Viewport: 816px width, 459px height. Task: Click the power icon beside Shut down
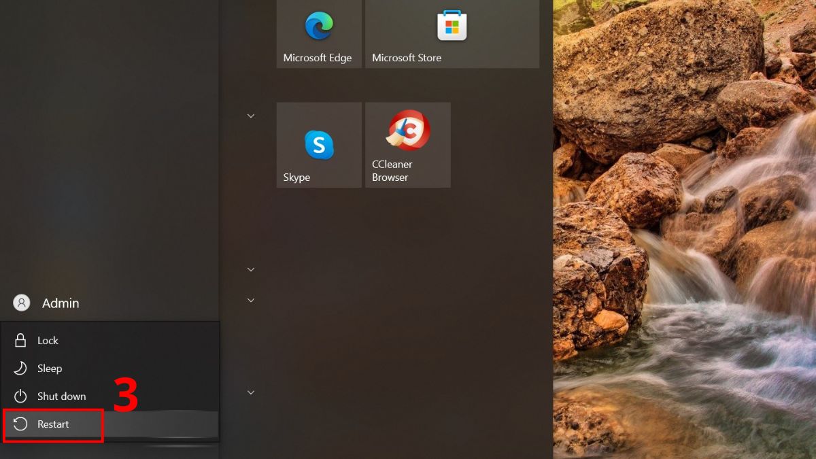coord(20,396)
